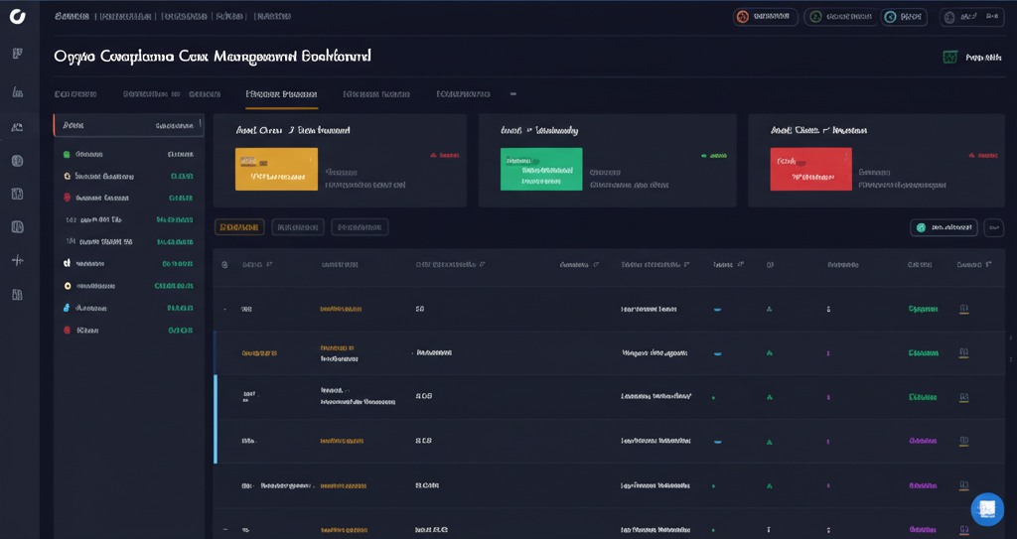Image resolution: width=1017 pixels, height=539 pixels.
Task: Open the first table row's action icon
Action: [x=963, y=309]
